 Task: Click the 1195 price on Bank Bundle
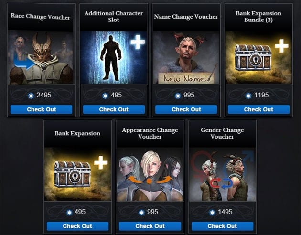pyautogui.click(x=261, y=95)
